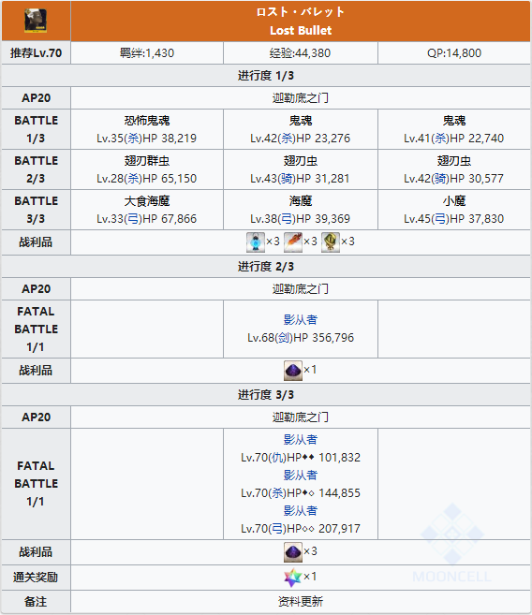
Task: Click the rainbow Saint Quartz reward icon
Action: pos(292,578)
